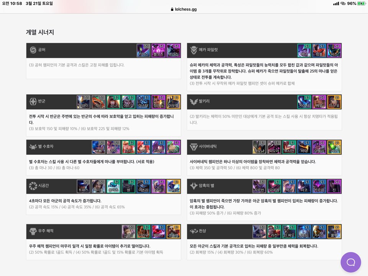
Task: Select 케일 in the 발키리 row
Action: tap(319, 102)
